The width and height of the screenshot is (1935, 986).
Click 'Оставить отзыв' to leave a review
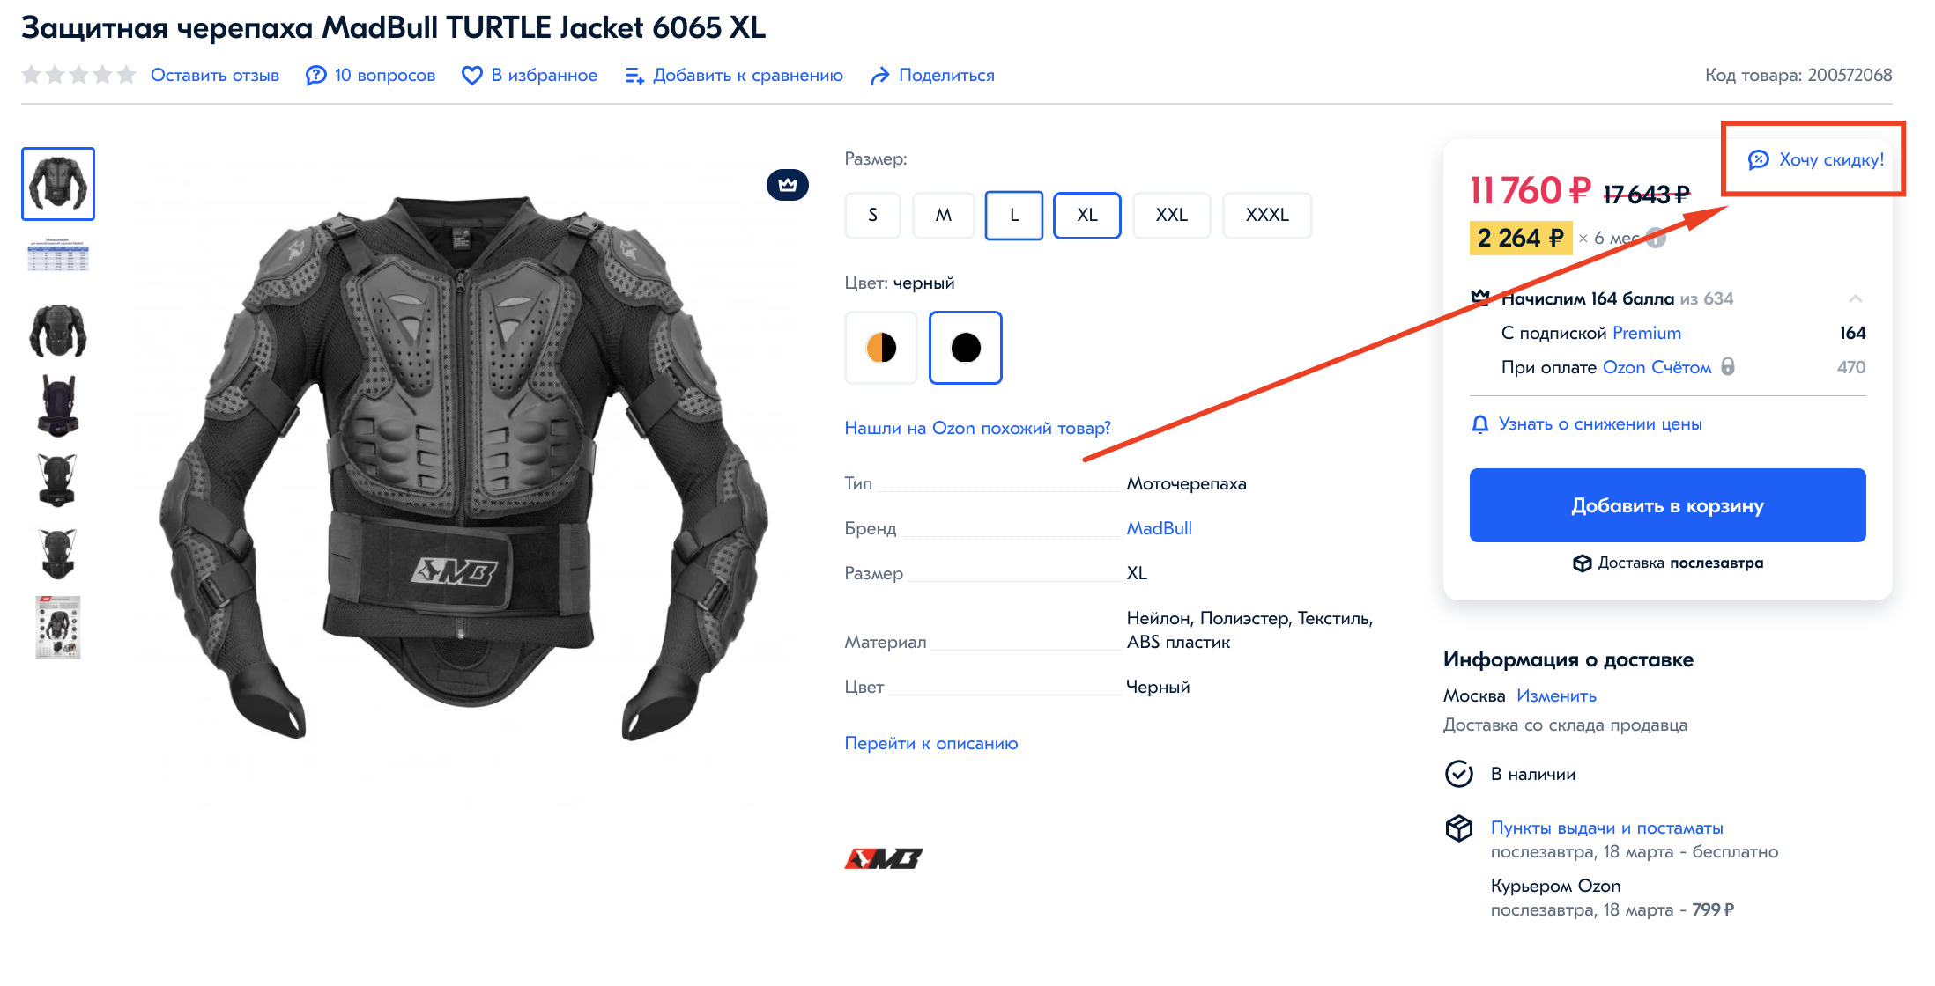click(214, 76)
